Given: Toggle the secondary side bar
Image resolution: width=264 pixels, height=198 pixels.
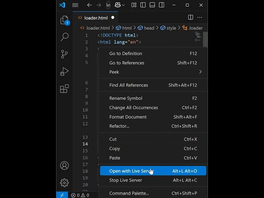Looking at the screenshot, I should 161,5.
